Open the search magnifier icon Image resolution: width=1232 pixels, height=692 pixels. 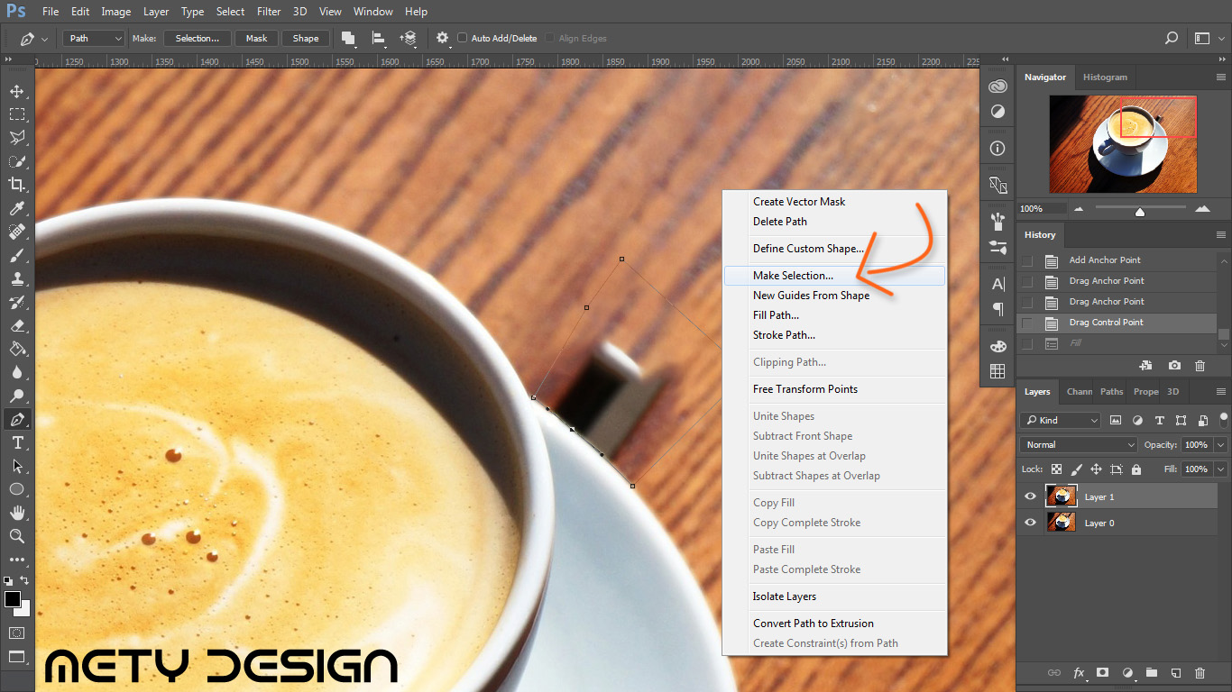pos(1172,38)
